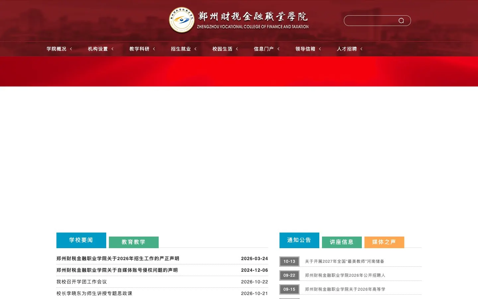
Task: Click the date 2026-10-22
Action: tap(255, 282)
